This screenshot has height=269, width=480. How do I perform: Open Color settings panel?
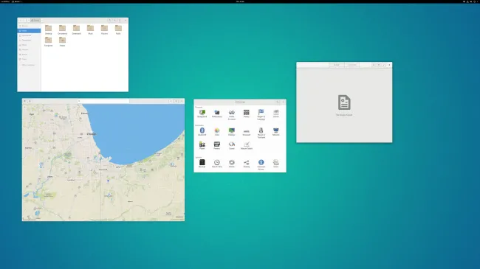216,131
